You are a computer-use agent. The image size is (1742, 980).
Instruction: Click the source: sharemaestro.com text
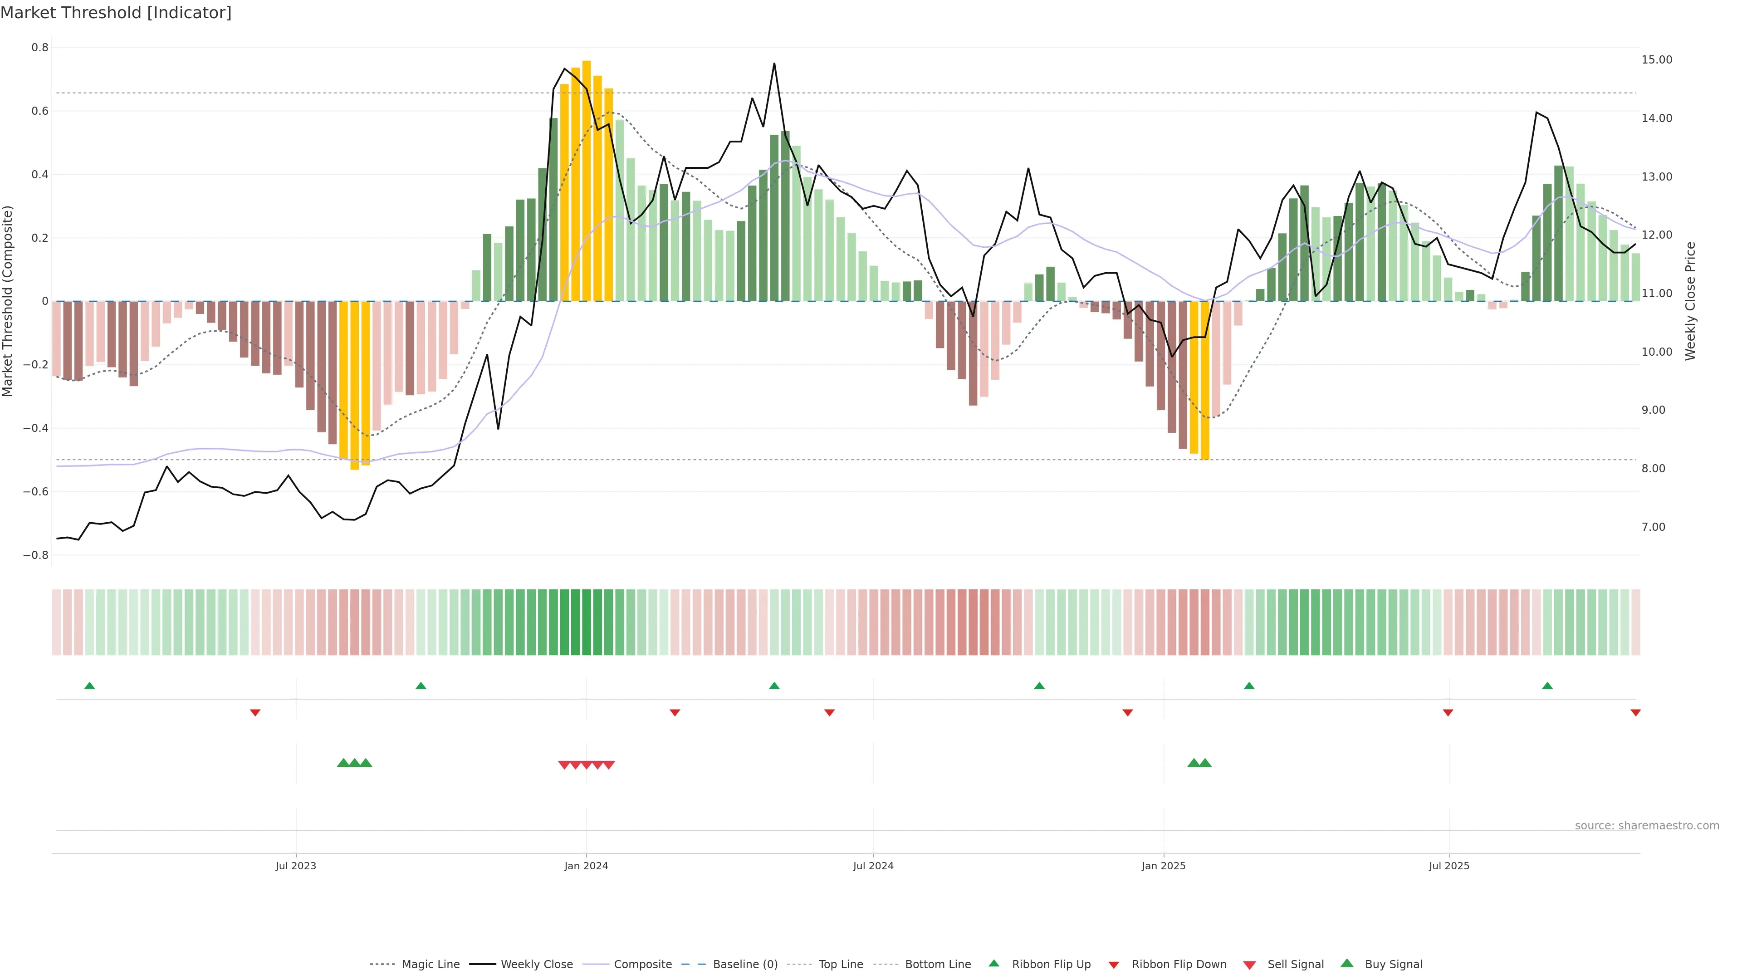tap(1647, 826)
